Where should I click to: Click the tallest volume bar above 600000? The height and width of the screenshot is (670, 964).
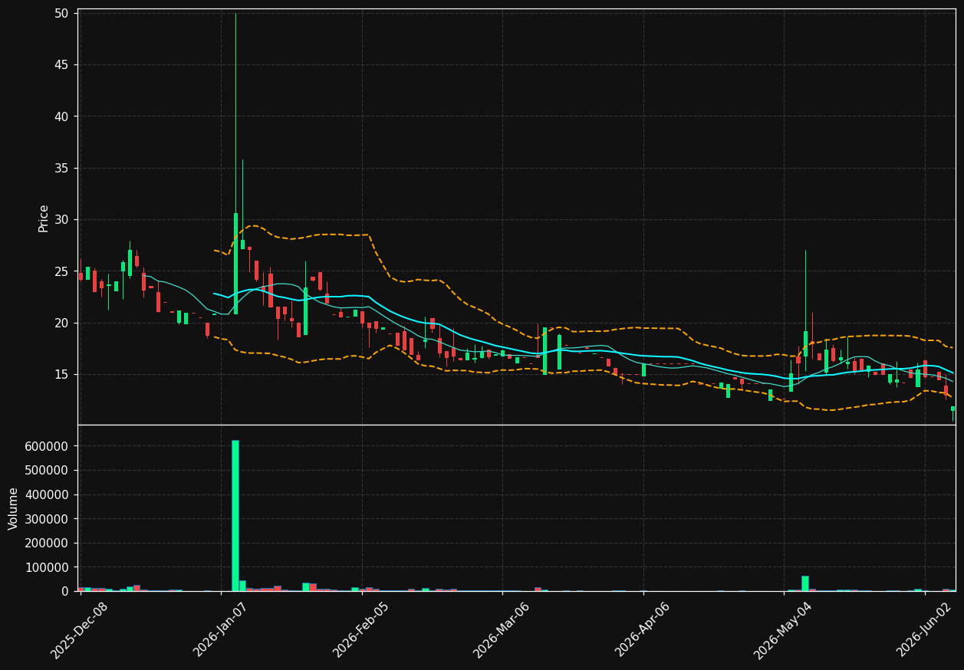click(235, 515)
